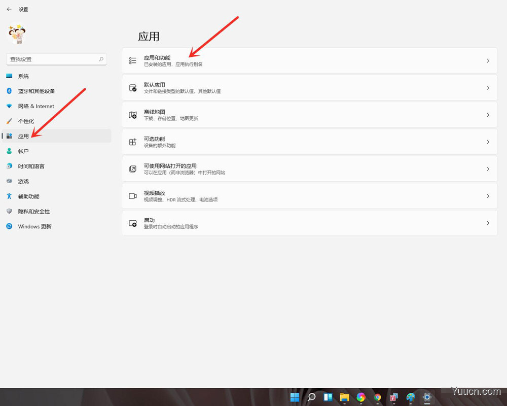Click the Settings gear in the taskbar
Screen dimensions: 507x406
(x=427, y=397)
